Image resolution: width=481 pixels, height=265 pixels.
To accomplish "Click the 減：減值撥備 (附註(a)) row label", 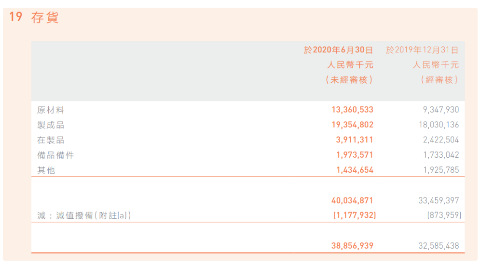I will pyautogui.click(x=84, y=216).
